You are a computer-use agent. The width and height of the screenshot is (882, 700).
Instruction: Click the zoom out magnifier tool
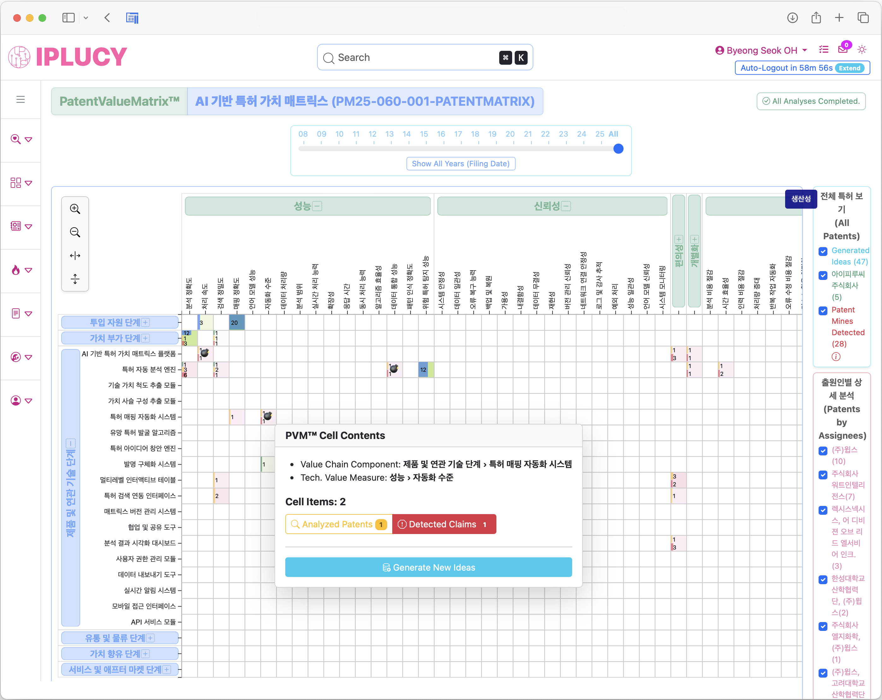coord(75,232)
